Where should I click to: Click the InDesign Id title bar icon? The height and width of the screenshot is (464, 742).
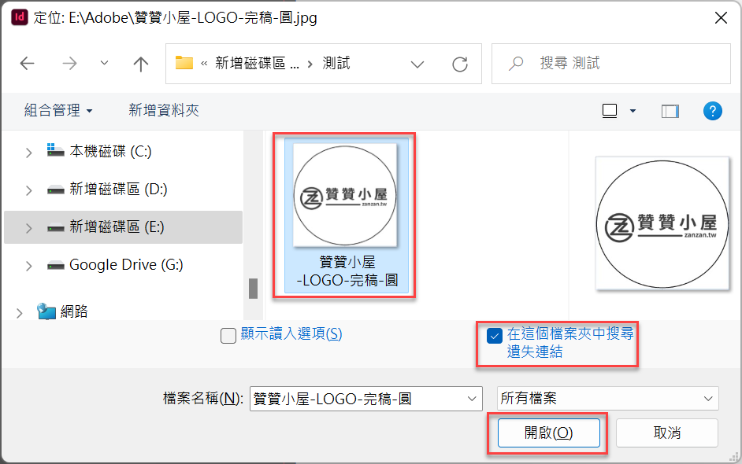20,17
